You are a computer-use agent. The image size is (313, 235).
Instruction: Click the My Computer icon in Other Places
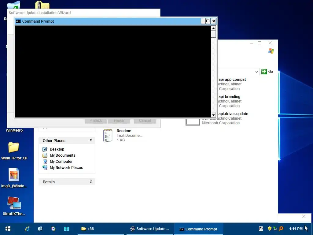pyautogui.click(x=45, y=162)
